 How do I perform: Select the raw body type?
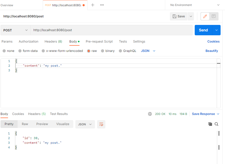(92, 51)
